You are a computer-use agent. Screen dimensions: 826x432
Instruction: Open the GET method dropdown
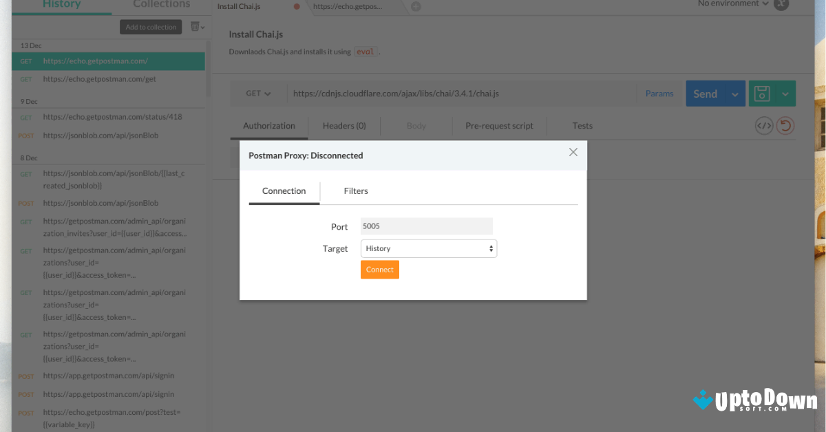click(x=258, y=93)
